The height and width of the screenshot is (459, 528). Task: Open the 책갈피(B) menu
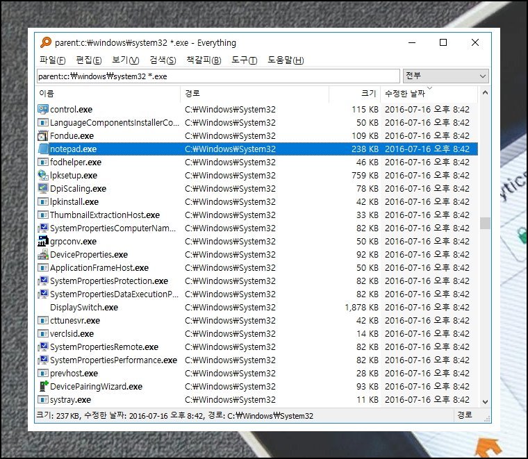[204, 60]
